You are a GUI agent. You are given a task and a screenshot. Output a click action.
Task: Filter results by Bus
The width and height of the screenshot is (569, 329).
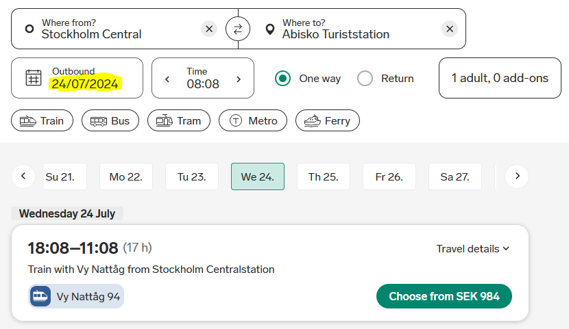pos(110,120)
